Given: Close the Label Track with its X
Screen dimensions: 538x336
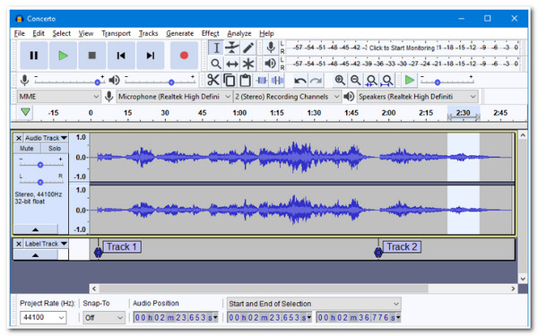Looking at the screenshot, I should 19,244.
